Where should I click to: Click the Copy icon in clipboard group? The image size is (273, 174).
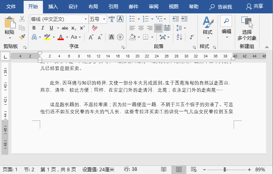22,28
